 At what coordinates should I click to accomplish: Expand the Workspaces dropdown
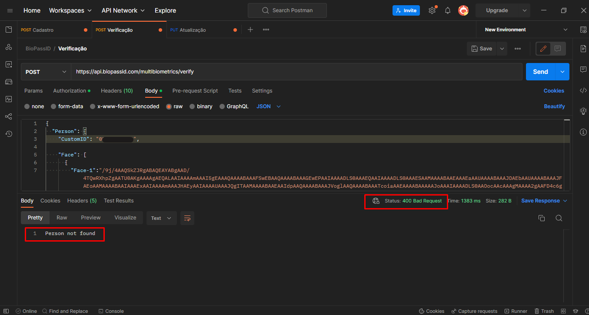tap(70, 10)
